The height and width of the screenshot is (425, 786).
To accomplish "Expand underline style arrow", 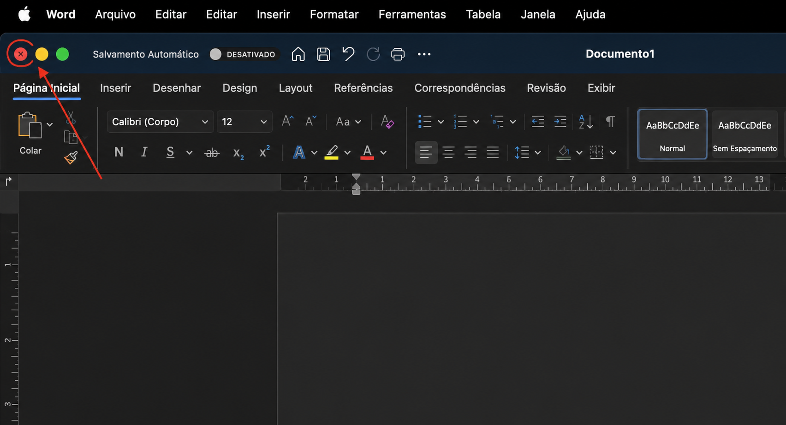I will 189,153.
